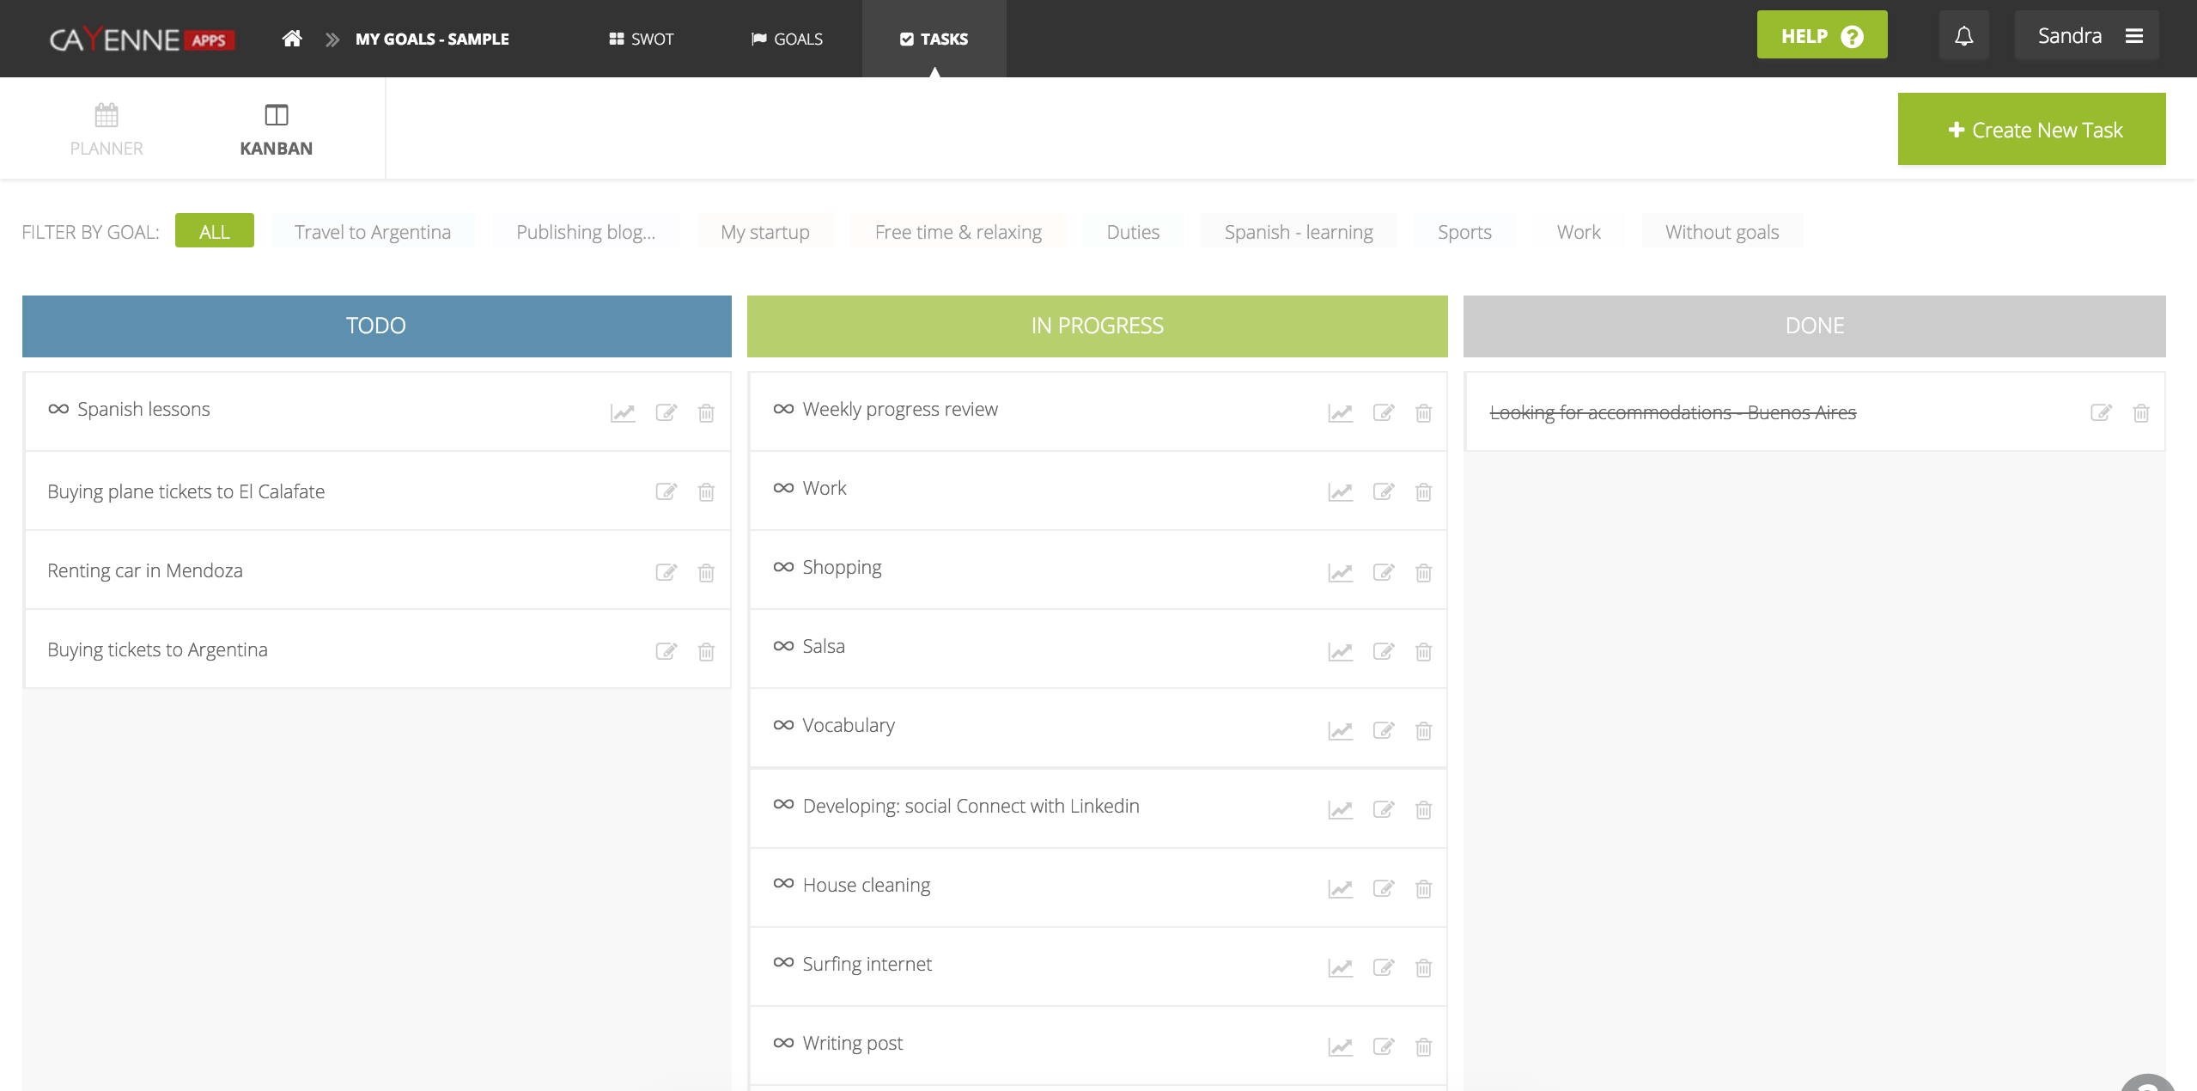2197x1091 pixels.
Task: Edit the Writing post task
Action: tap(1384, 1047)
